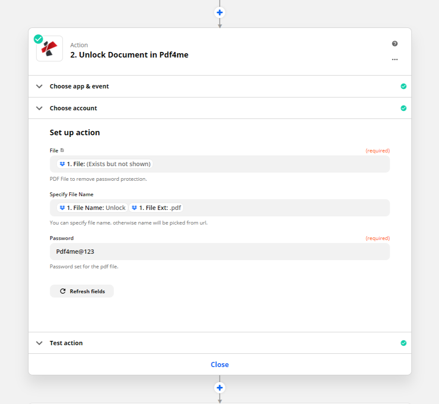Click the Close link

point(219,364)
